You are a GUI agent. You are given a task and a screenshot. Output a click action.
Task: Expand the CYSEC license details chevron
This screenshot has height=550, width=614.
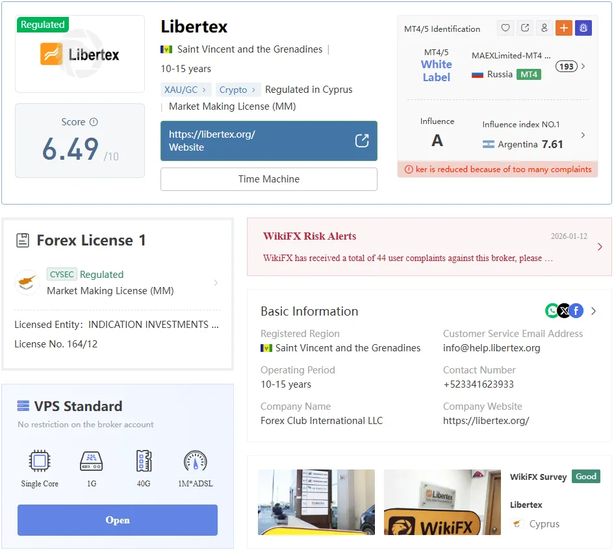tap(216, 282)
